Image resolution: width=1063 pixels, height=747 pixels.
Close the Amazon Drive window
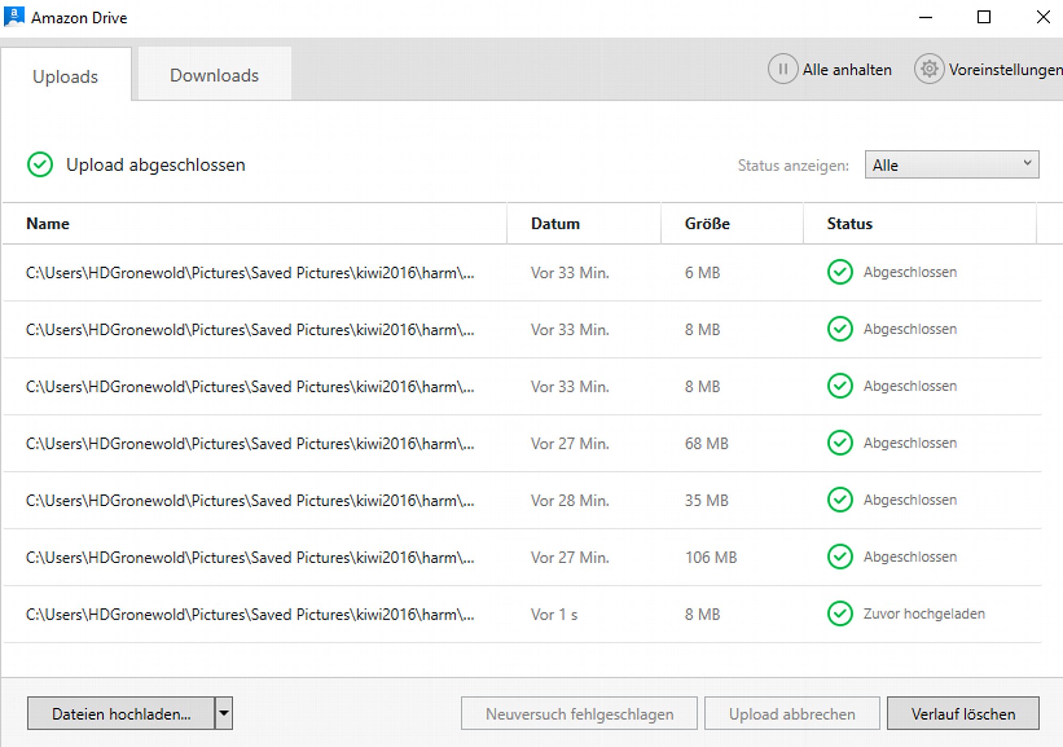click(1043, 17)
